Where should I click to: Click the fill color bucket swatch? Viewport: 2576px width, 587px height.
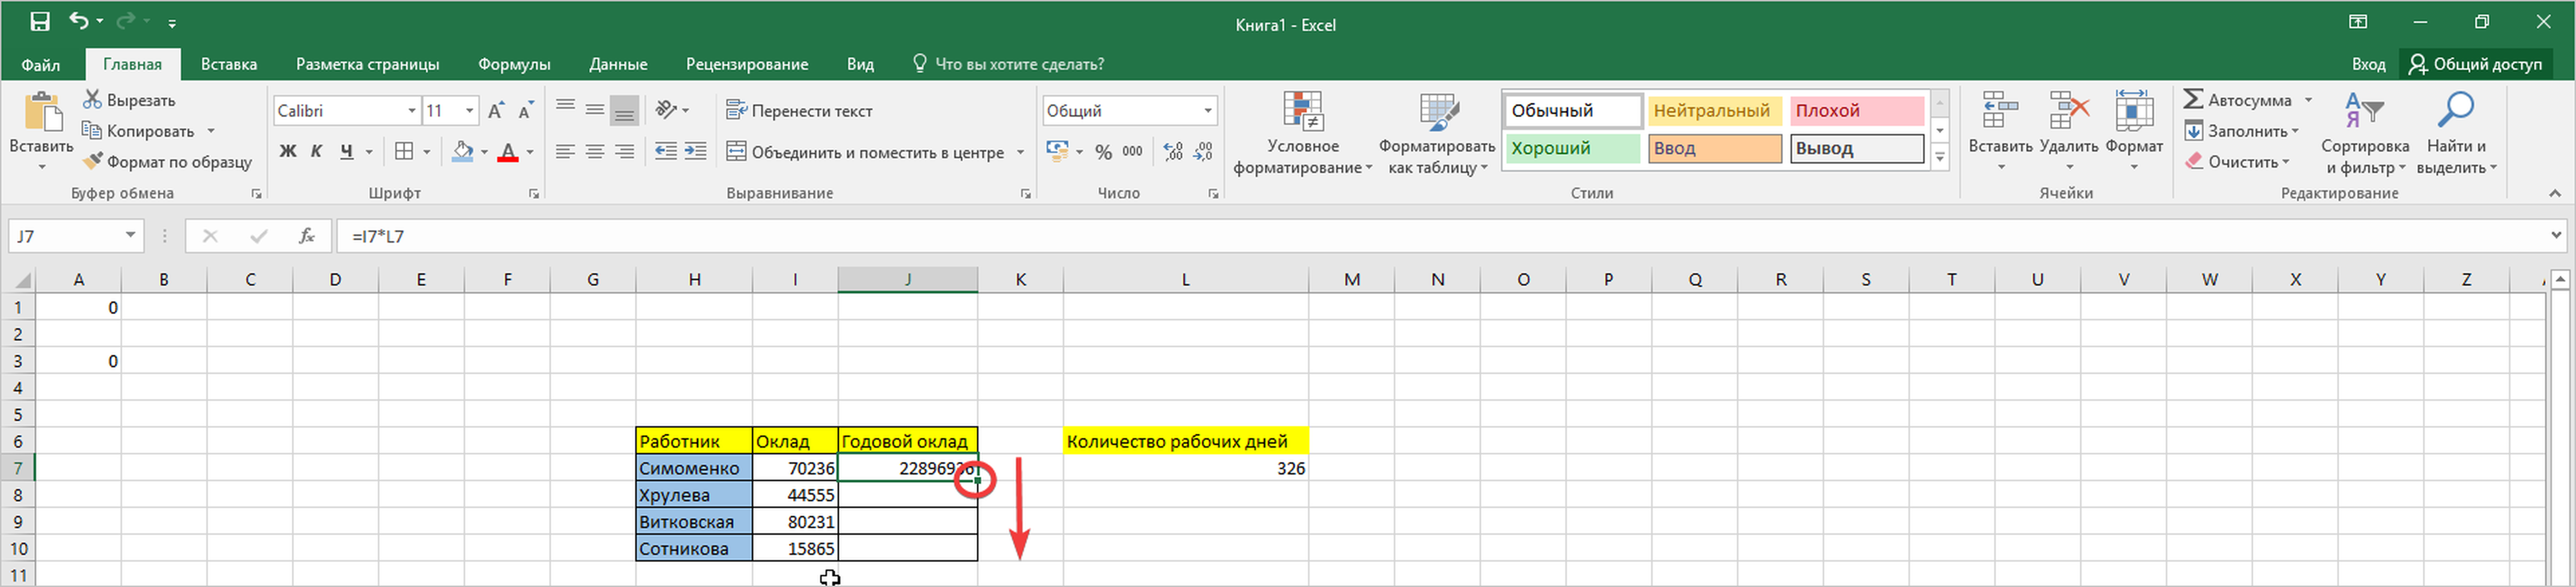coord(462,152)
